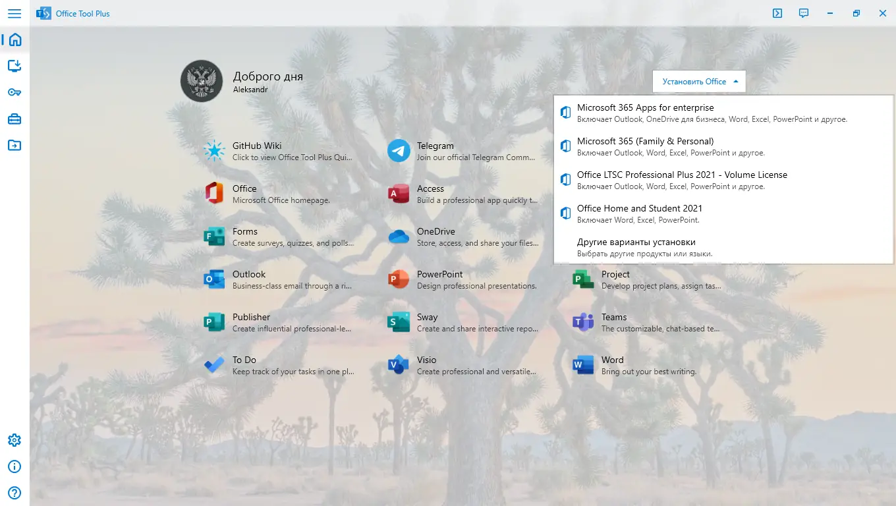The height and width of the screenshot is (506, 896).
Task: Click the 'Business-class email' description
Action: coord(293,286)
